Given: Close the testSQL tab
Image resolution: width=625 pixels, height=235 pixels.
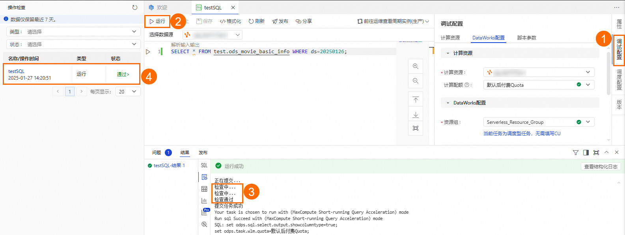Looking at the screenshot, I should 233,7.
